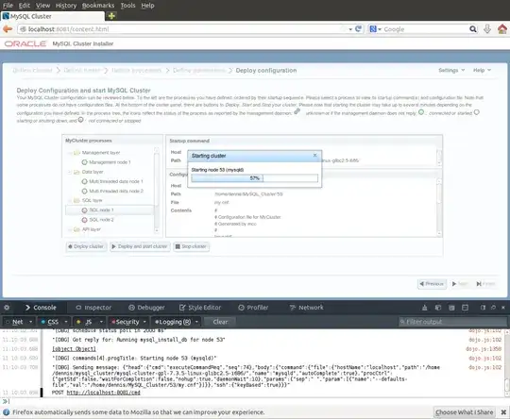Click the search magnifier icon
The width and height of the screenshot is (510, 419).
click(473, 29)
